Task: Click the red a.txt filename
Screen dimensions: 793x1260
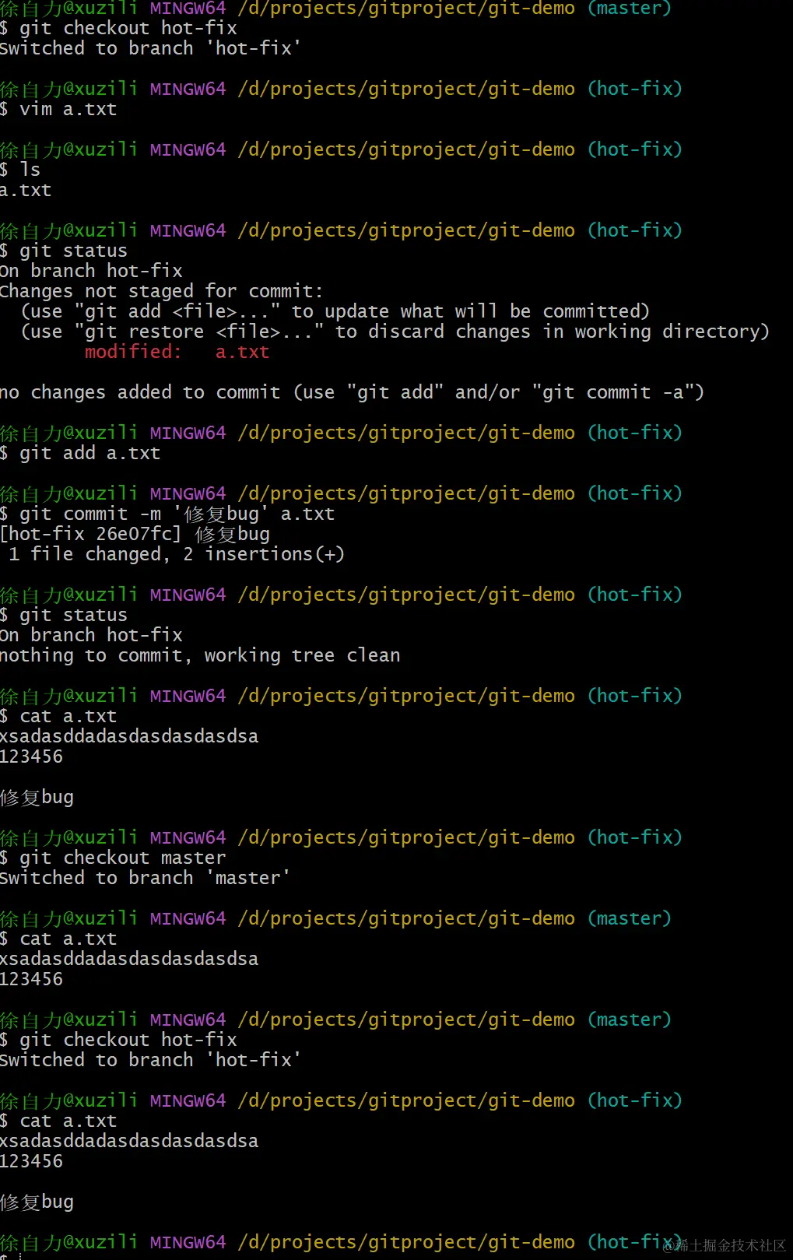Action: click(243, 352)
